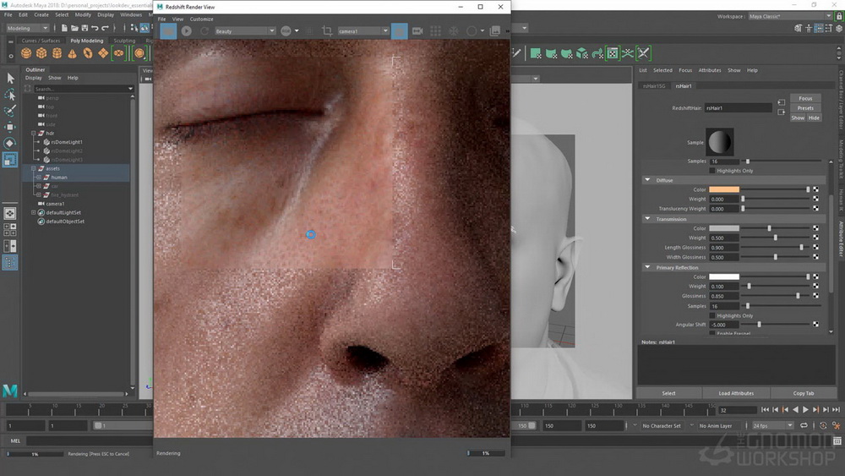Open the camera1 dropdown in Render View
The image size is (845, 476).
pyautogui.click(x=363, y=31)
